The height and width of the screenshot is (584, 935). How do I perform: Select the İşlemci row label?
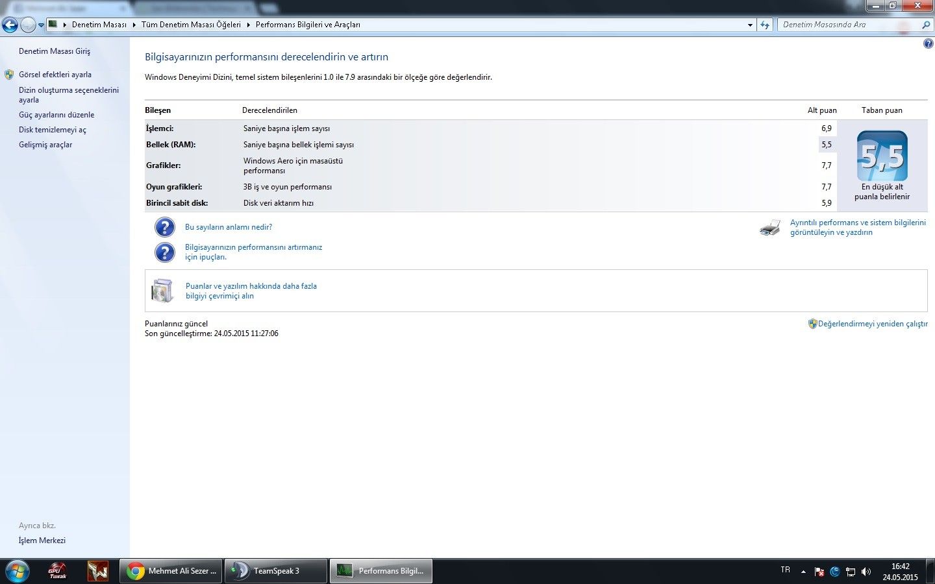[x=160, y=128]
